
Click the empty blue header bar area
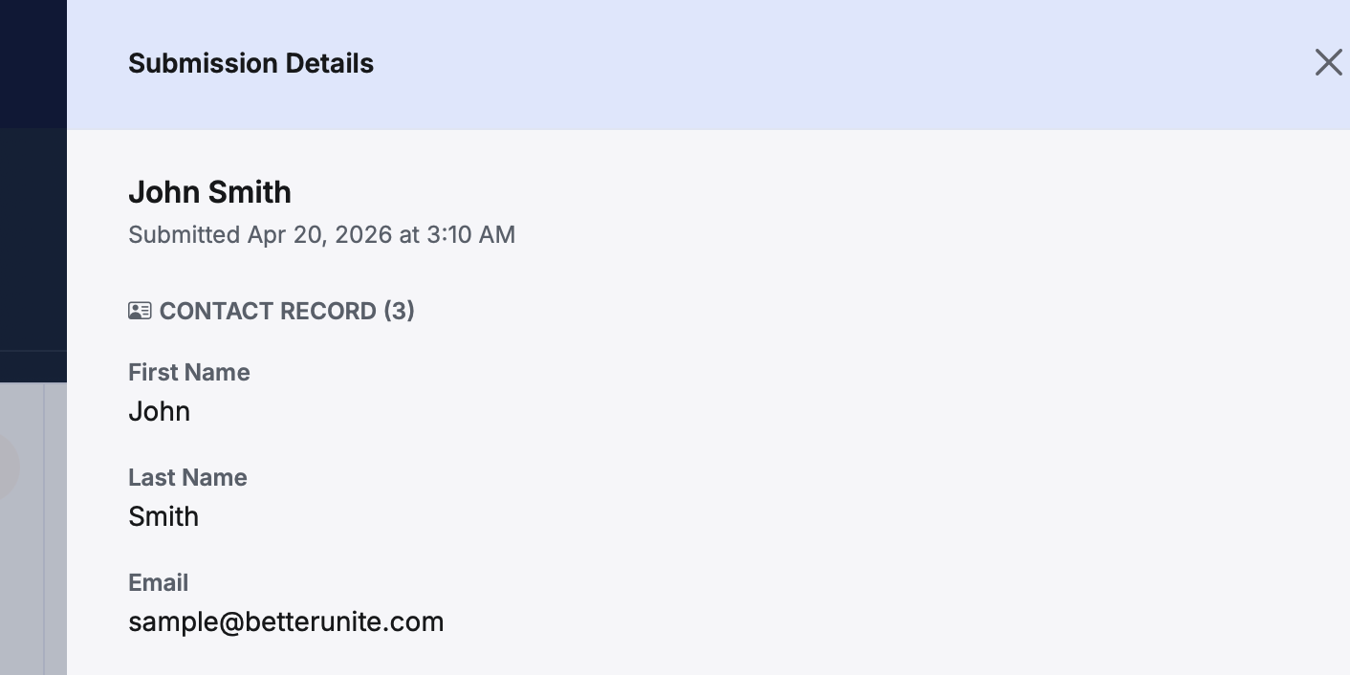(813, 63)
